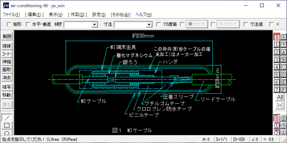Select layer 6 button

click(277, 82)
